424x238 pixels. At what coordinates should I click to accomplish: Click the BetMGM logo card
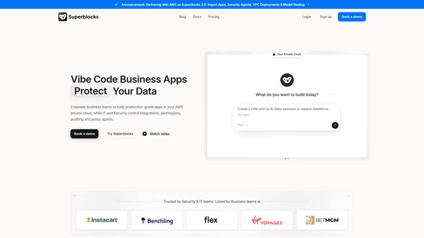tap(322, 220)
